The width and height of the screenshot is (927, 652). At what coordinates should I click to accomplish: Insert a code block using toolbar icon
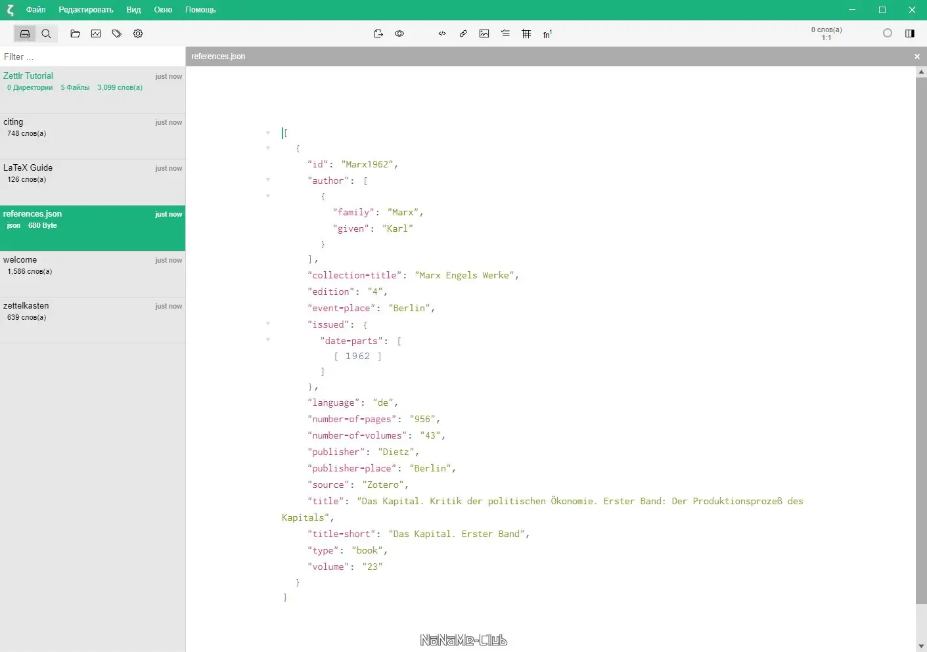coord(442,33)
